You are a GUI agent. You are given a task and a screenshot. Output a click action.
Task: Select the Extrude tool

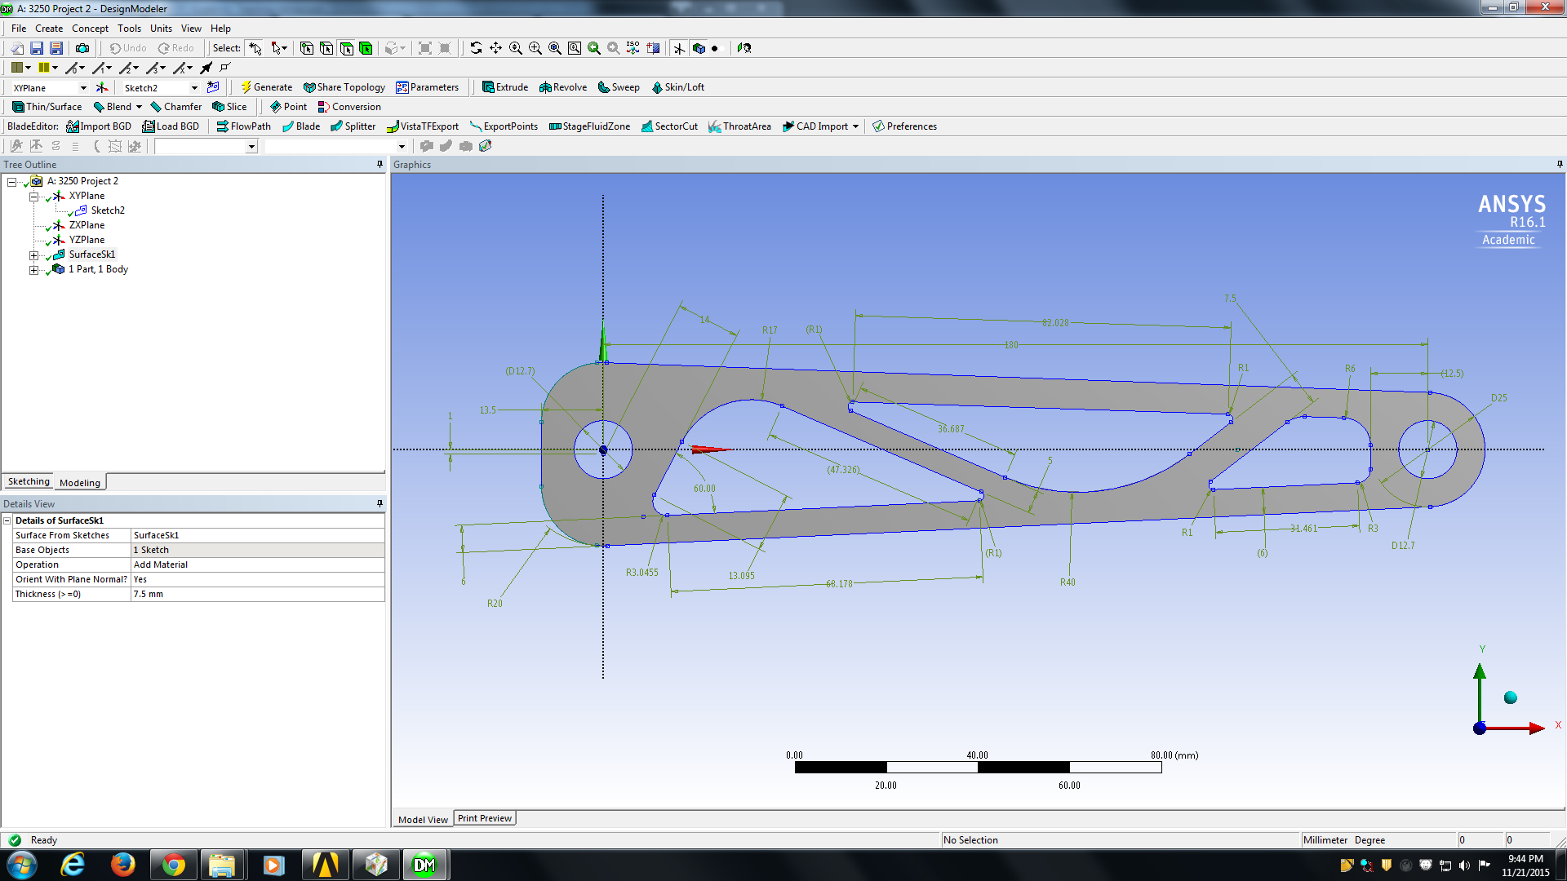coord(504,87)
